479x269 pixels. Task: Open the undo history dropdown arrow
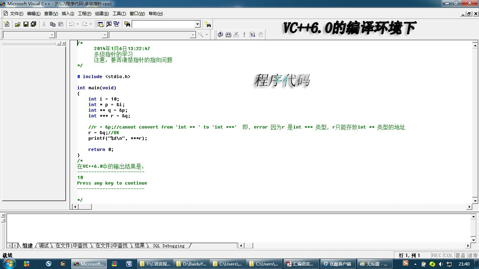pyautogui.click(x=77, y=24)
